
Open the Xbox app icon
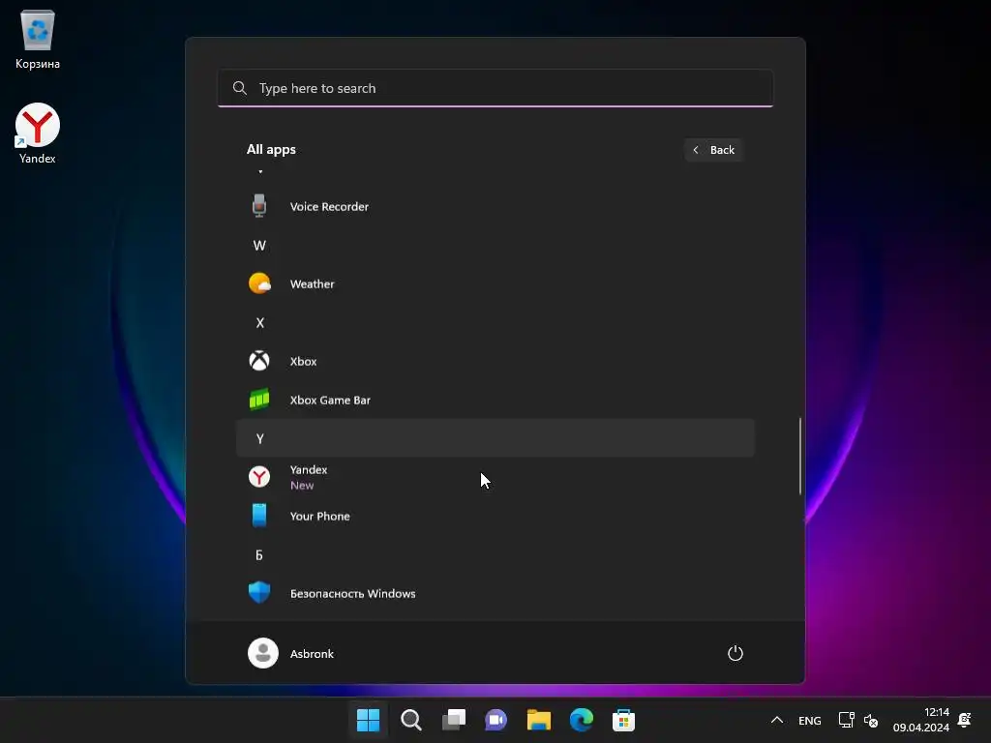pos(259,361)
